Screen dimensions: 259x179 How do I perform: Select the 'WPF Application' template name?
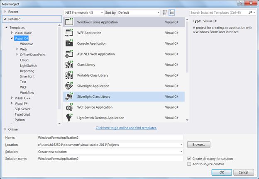(89, 33)
